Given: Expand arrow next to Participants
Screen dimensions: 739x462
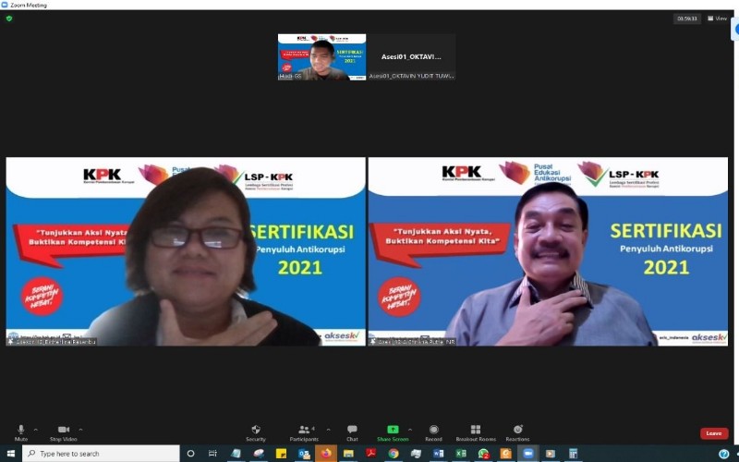Looking at the screenshot, I should [329, 430].
